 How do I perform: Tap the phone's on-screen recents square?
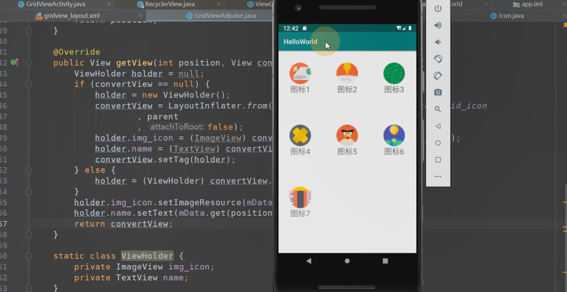click(385, 261)
